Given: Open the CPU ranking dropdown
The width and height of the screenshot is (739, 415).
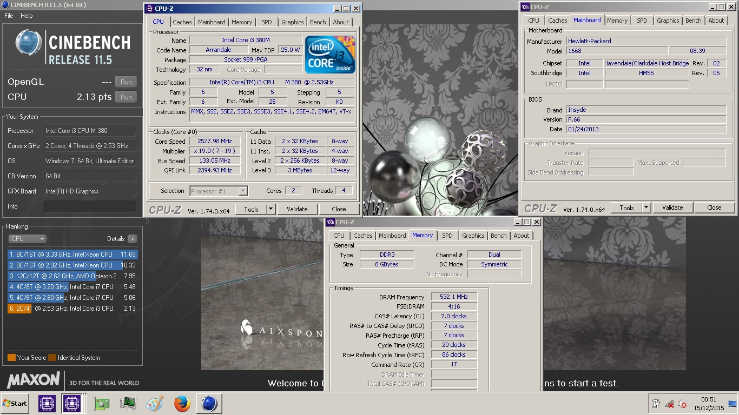Looking at the screenshot, I should [x=27, y=239].
